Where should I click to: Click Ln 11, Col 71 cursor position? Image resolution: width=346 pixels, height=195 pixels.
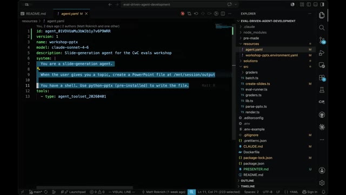pyautogui.click(x=219, y=192)
